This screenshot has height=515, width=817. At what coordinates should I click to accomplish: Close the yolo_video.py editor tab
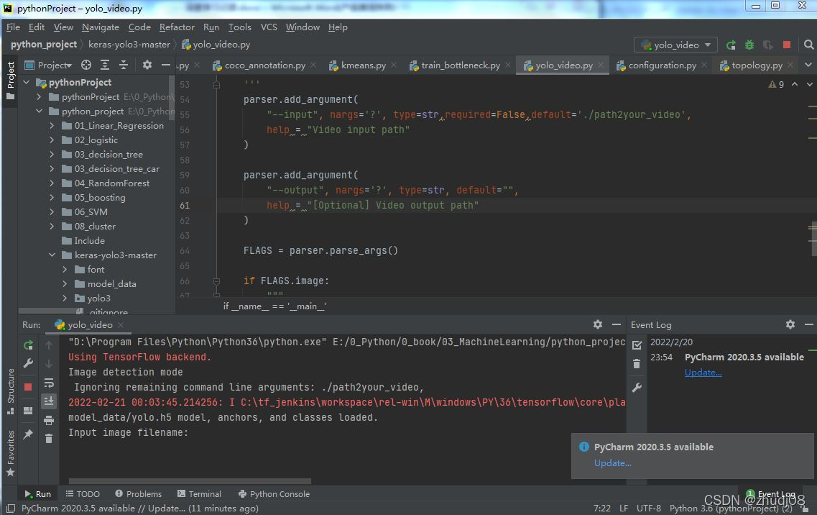(601, 65)
